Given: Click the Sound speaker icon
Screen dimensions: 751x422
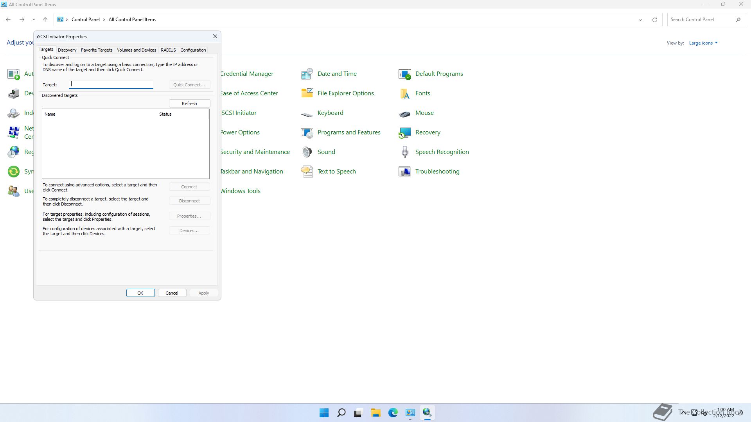Looking at the screenshot, I should coord(307,152).
